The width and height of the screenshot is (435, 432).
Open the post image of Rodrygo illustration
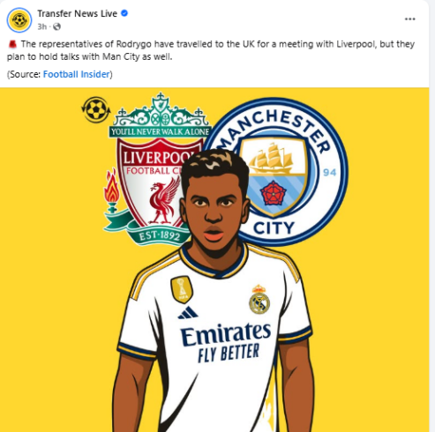214,260
